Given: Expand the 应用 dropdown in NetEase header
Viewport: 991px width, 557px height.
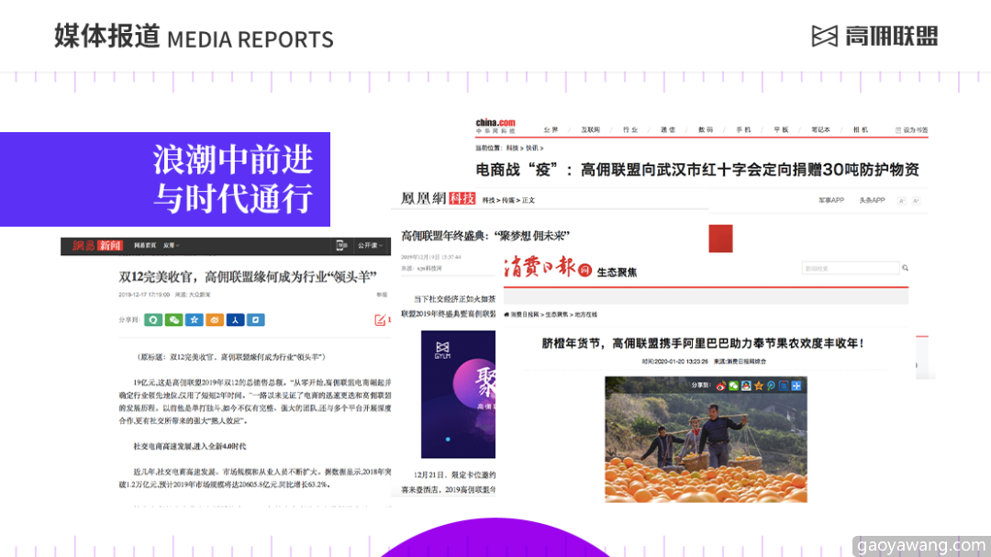Looking at the screenshot, I should [172, 246].
